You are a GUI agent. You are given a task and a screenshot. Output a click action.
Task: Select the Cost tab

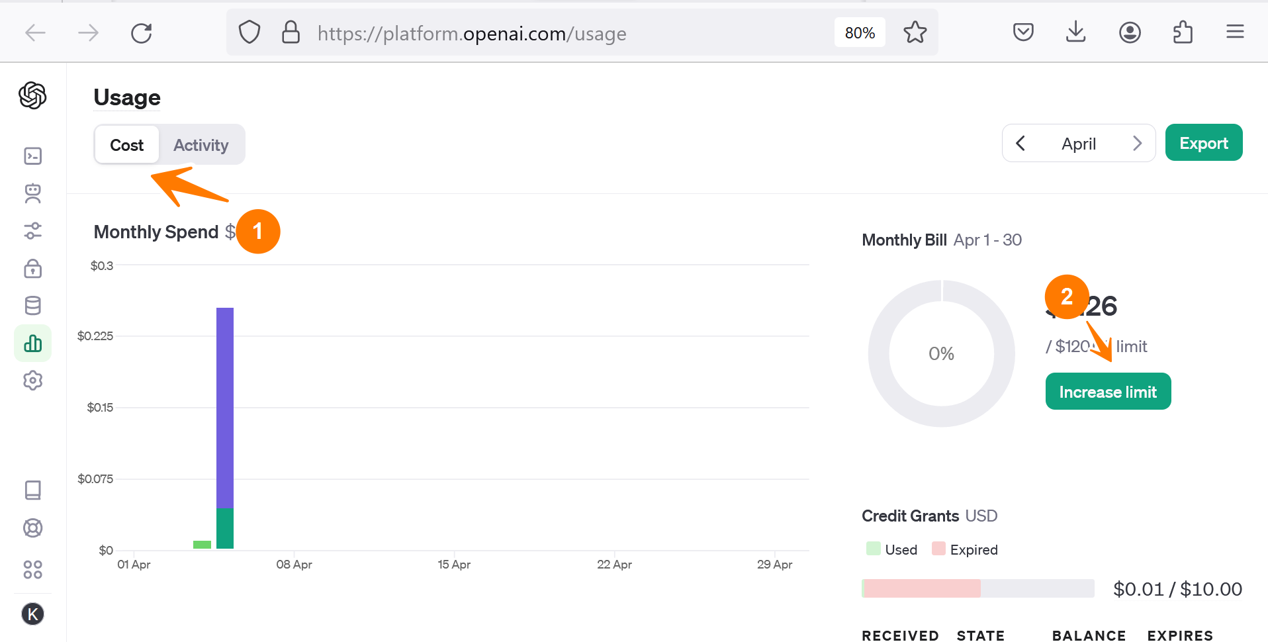126,144
